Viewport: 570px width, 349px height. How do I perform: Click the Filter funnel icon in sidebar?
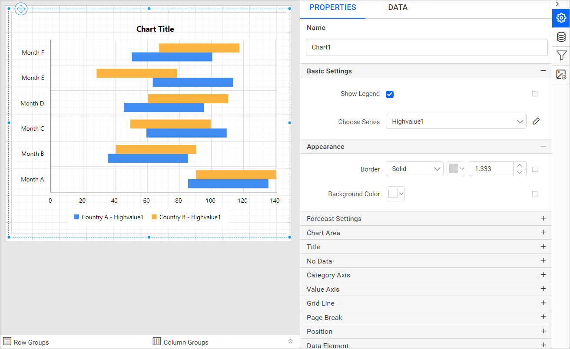click(561, 56)
